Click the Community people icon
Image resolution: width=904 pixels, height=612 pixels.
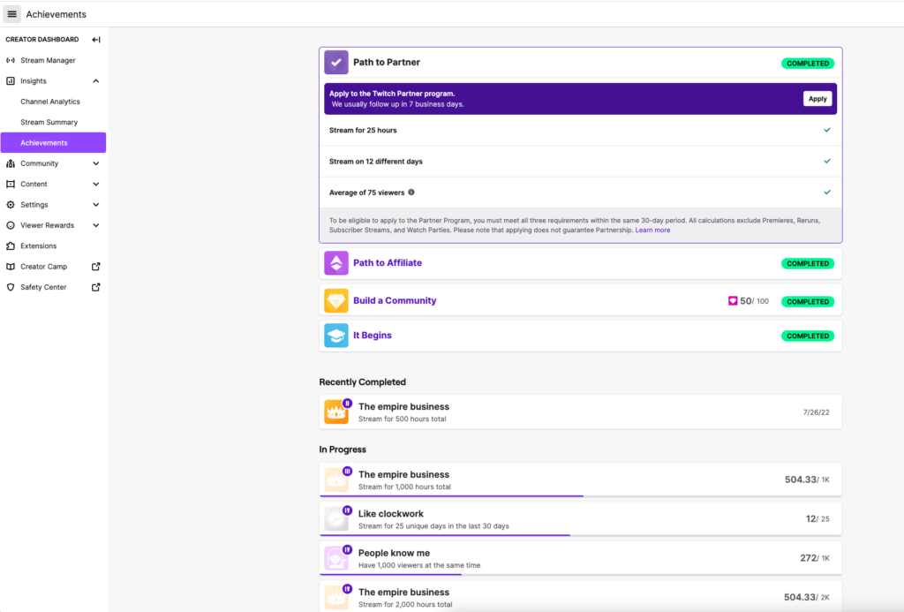tap(11, 163)
